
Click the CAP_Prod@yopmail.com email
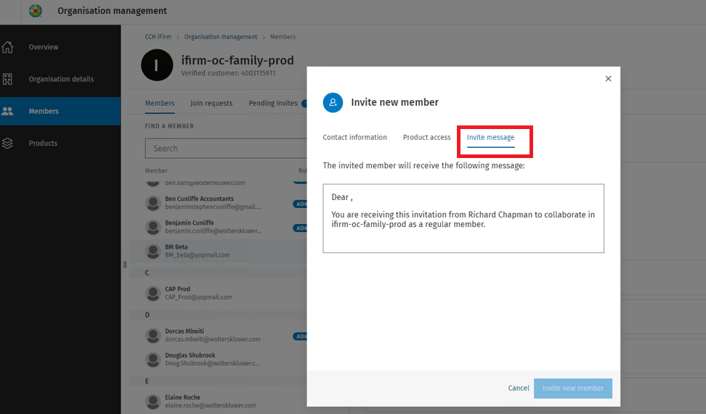[198, 297]
